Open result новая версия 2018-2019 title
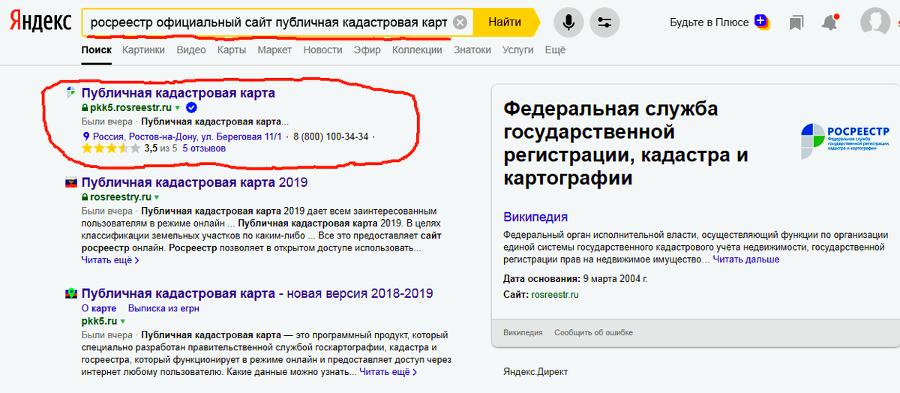Viewport: 900px width, 393px height. [x=256, y=293]
